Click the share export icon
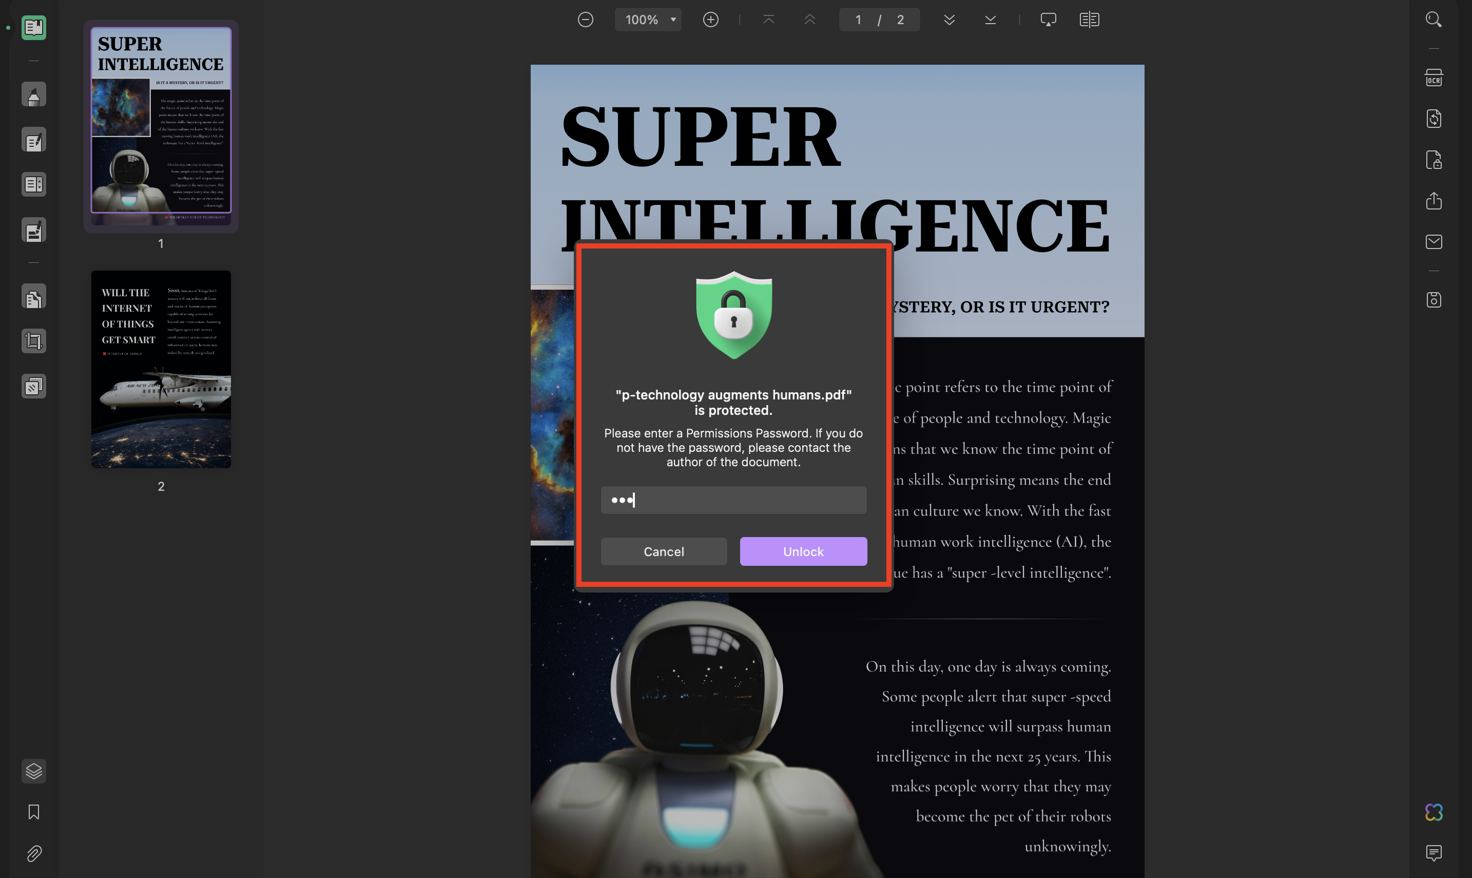The image size is (1472, 878). (x=1433, y=201)
